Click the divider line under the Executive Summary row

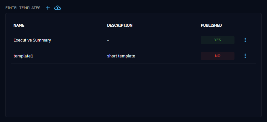(133, 48)
